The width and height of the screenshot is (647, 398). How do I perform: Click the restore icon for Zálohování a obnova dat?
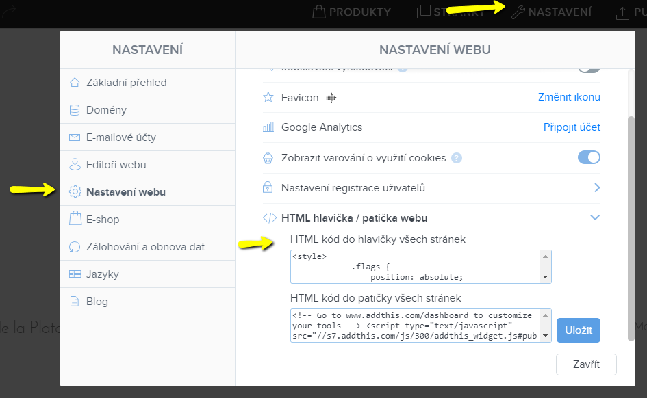pyautogui.click(x=75, y=247)
